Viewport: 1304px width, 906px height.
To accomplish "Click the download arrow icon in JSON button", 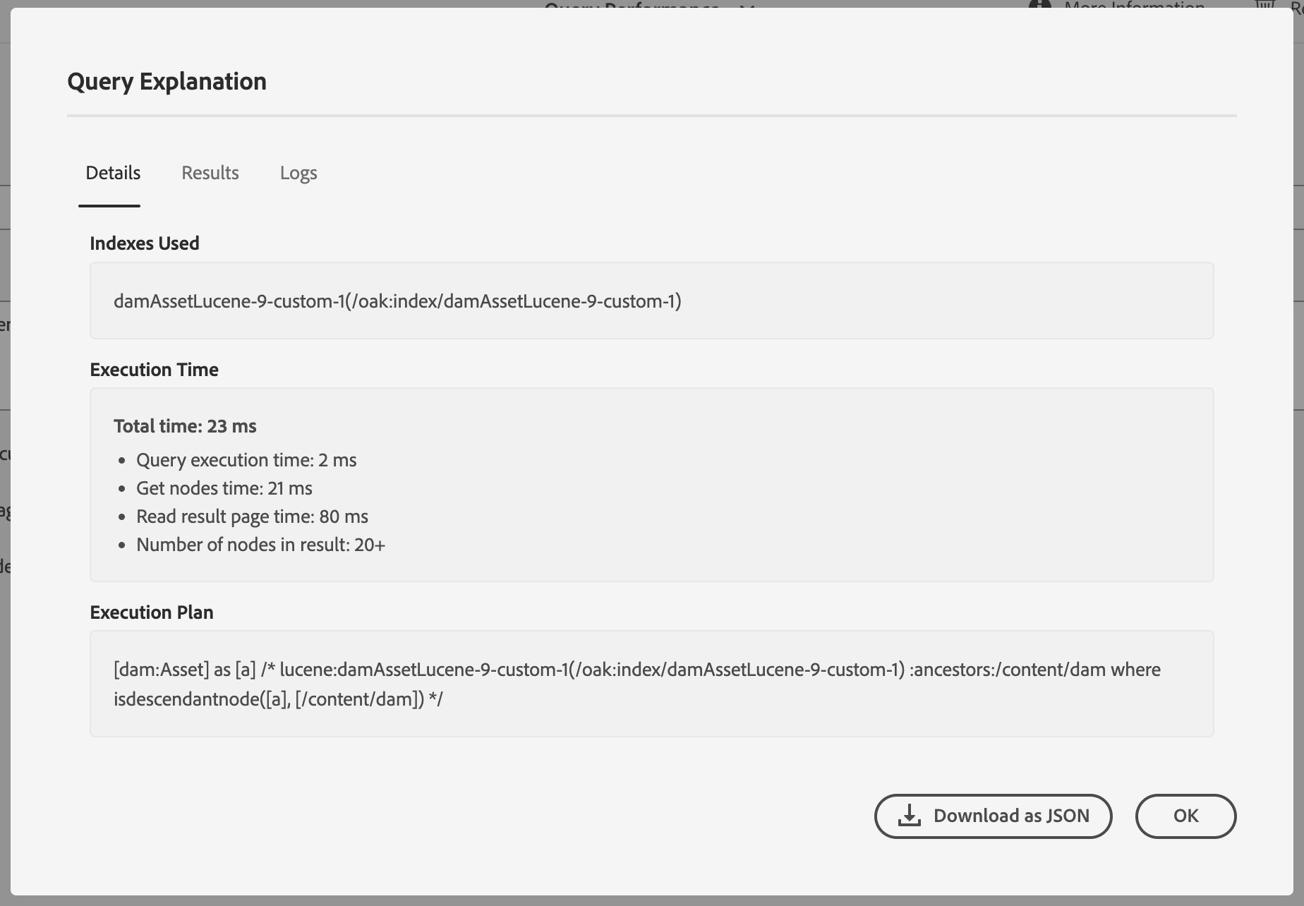I will 910,816.
